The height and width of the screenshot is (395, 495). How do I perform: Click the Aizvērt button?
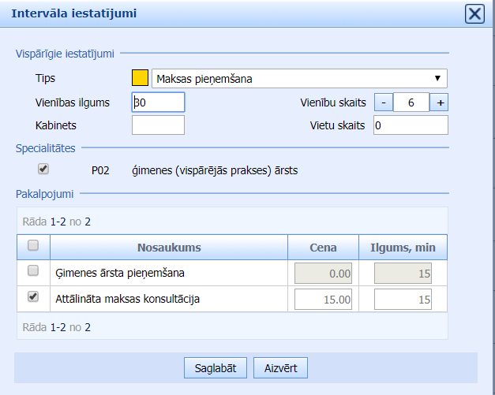click(x=280, y=367)
